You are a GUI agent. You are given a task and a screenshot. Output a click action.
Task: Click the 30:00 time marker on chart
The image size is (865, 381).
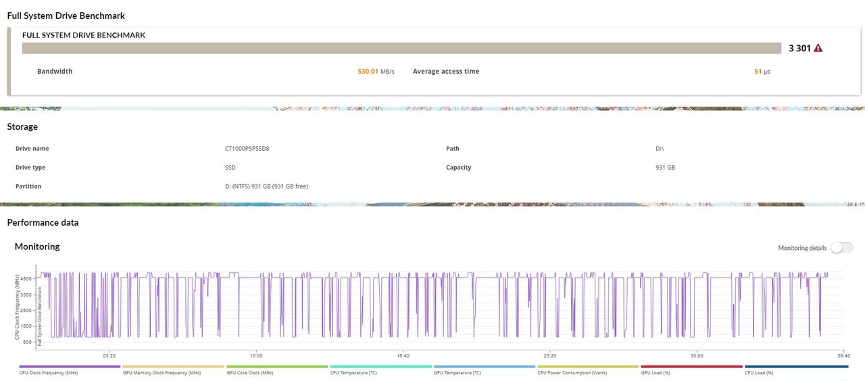[697, 355]
